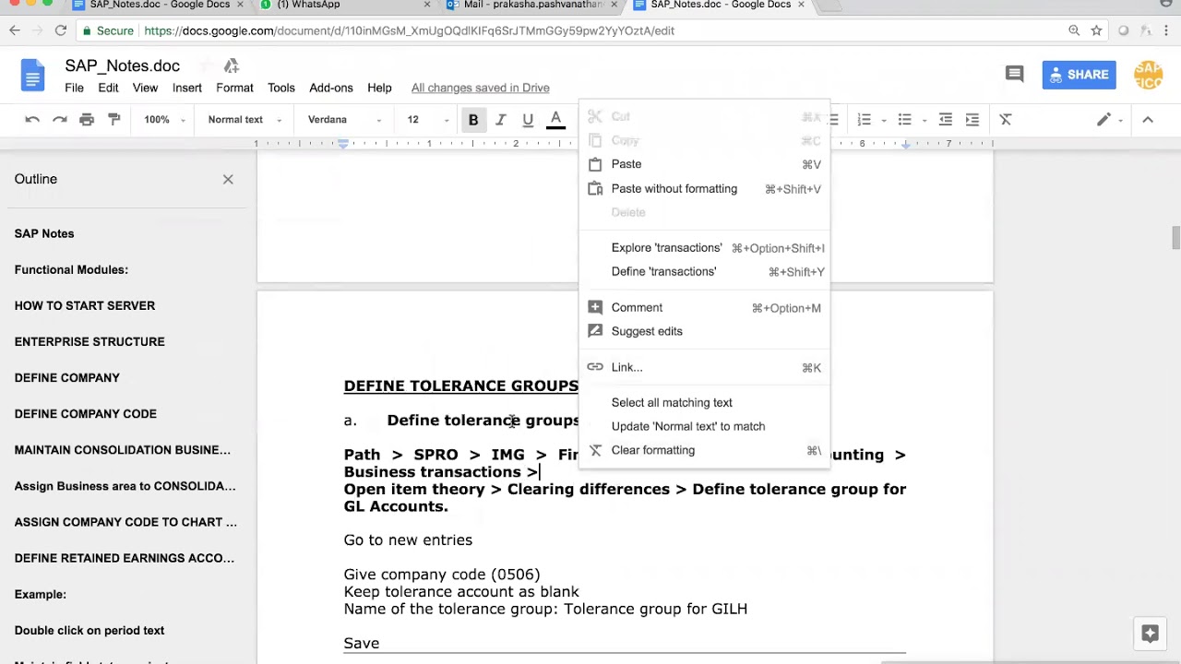The image size is (1181, 664).
Task: Click the move to Drive folder icon
Action: 232,65
